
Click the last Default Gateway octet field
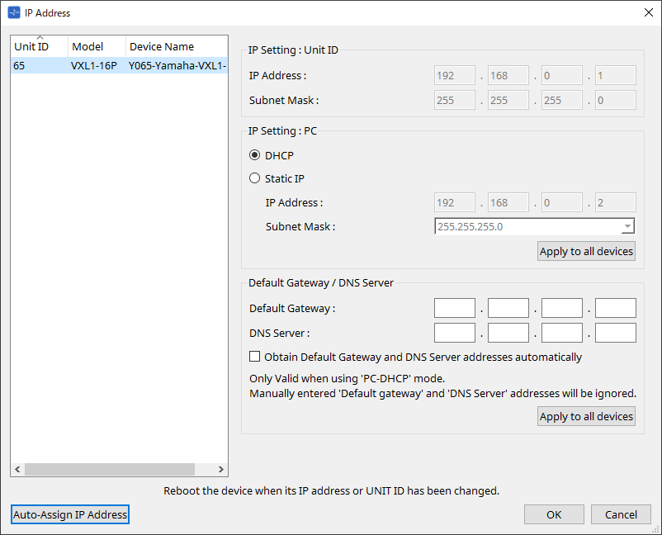615,309
